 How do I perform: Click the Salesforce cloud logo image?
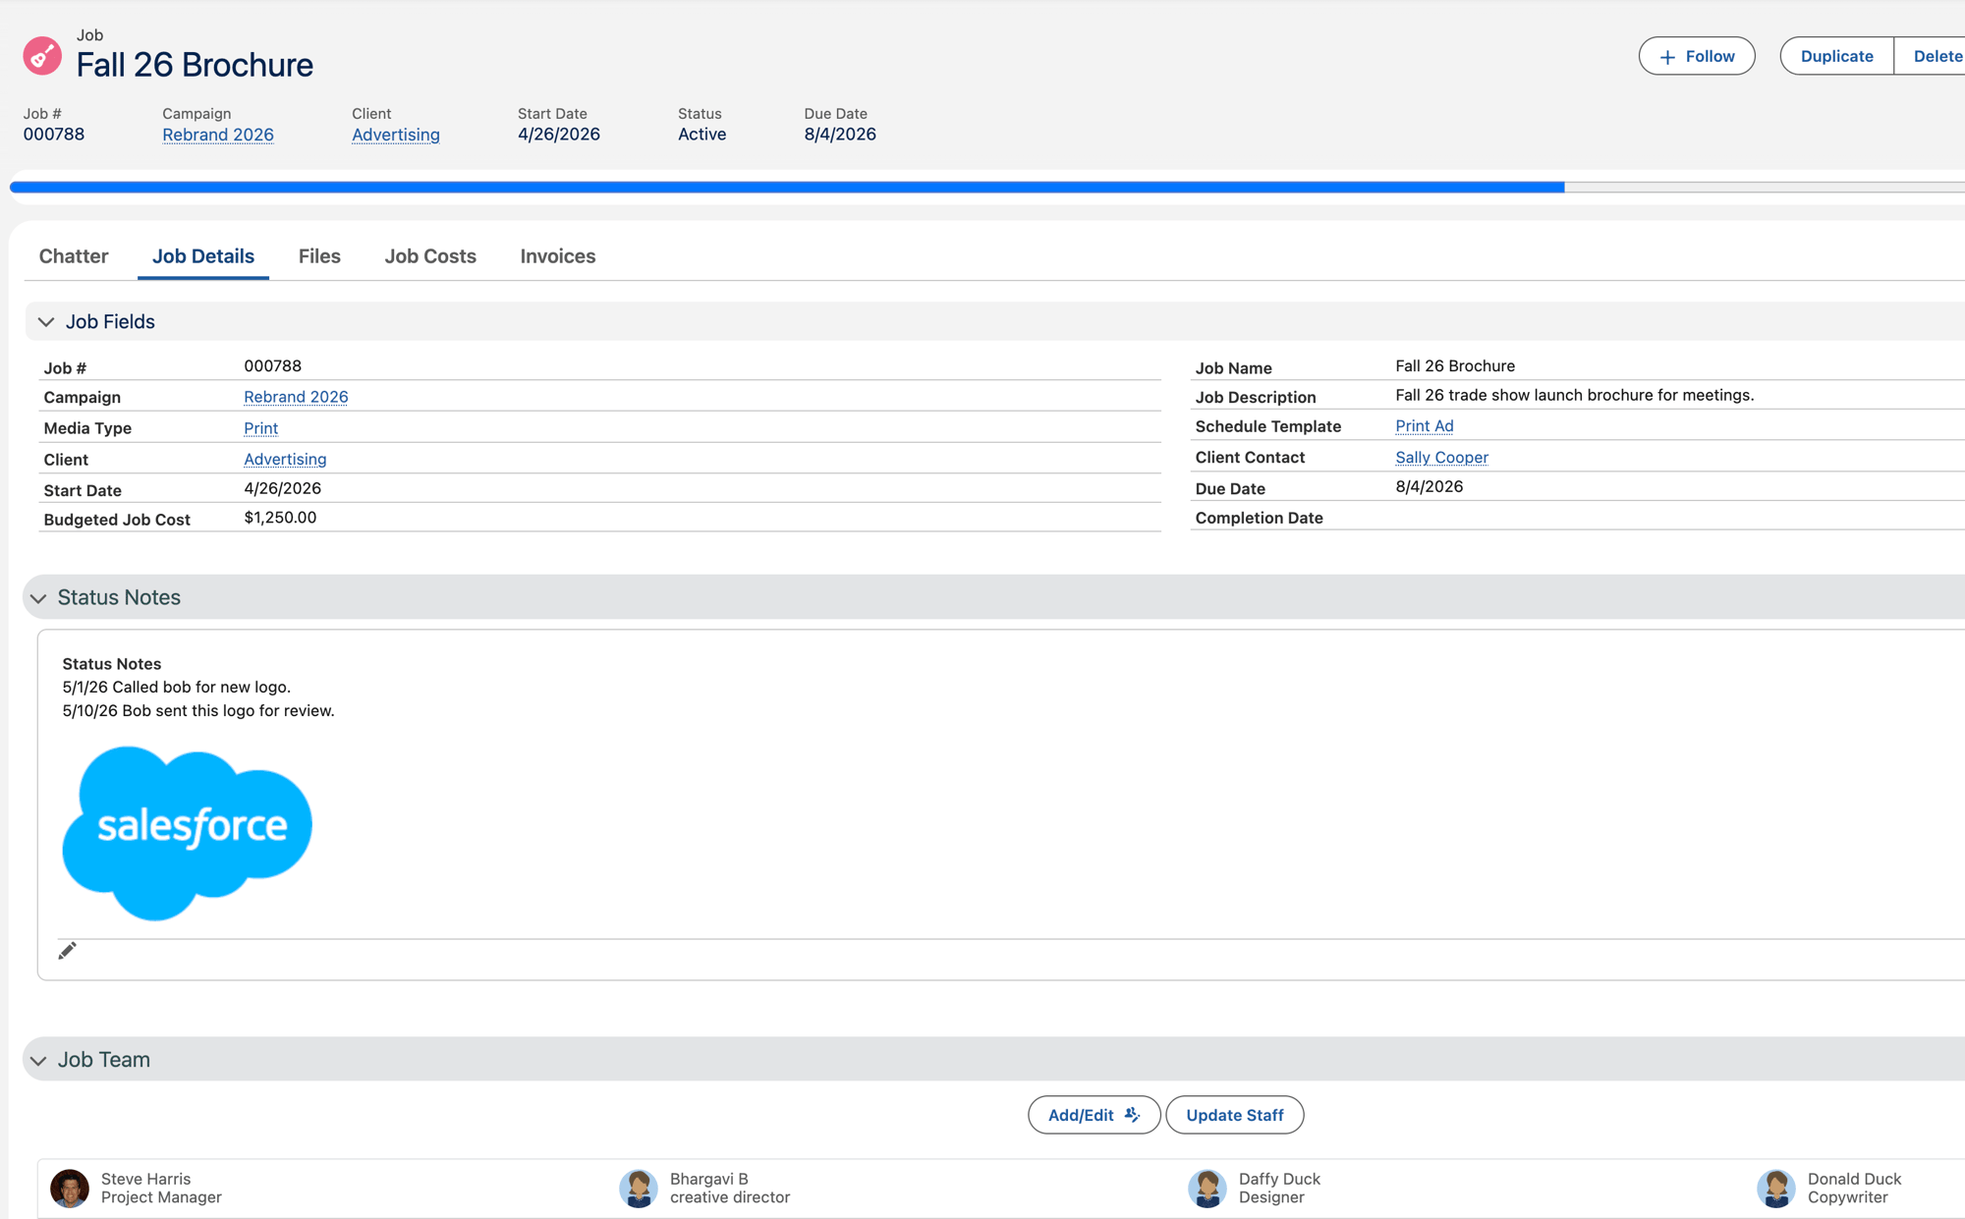[x=187, y=833]
